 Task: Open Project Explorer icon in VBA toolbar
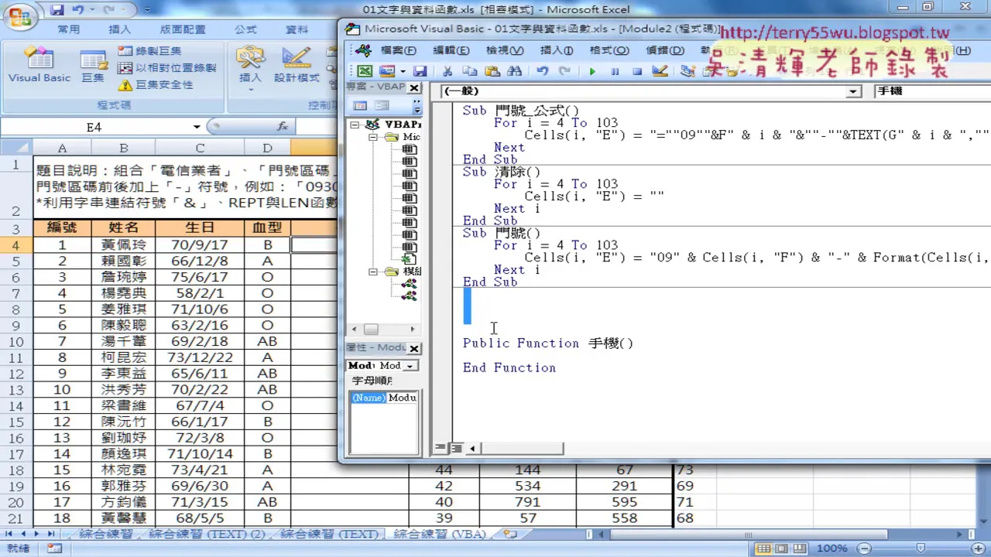click(x=688, y=71)
